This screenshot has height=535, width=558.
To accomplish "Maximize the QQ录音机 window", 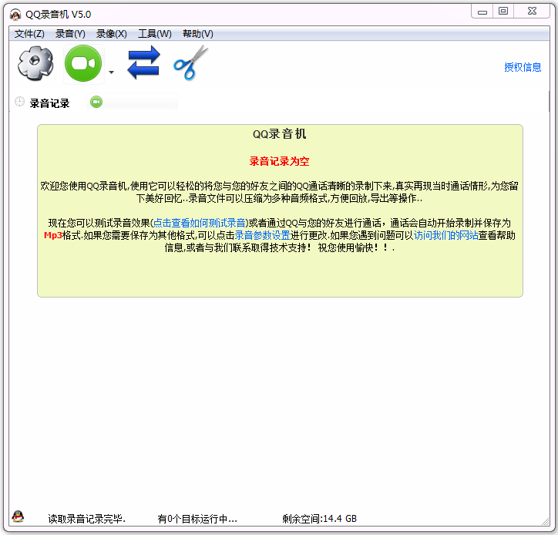I will (x=503, y=12).
